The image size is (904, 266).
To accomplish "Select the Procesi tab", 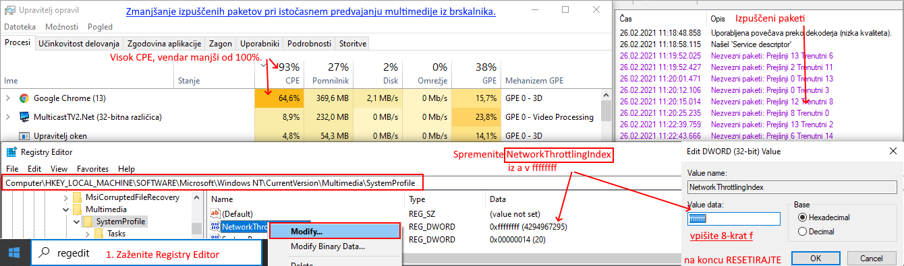I will click(18, 43).
